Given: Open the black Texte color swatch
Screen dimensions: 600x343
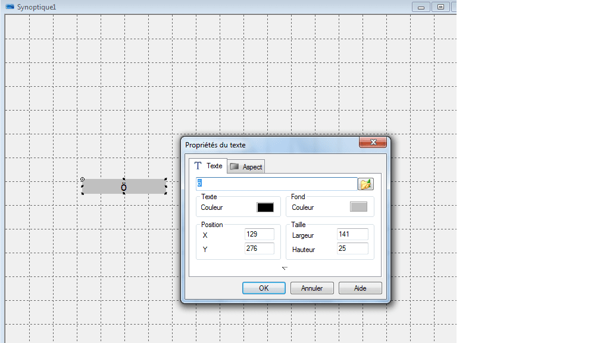Looking at the screenshot, I should pos(265,207).
